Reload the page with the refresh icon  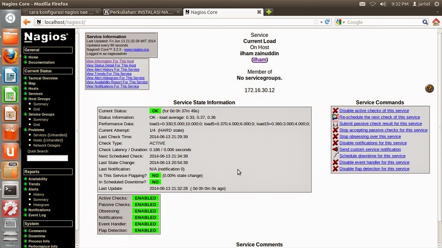pyautogui.click(x=327, y=22)
